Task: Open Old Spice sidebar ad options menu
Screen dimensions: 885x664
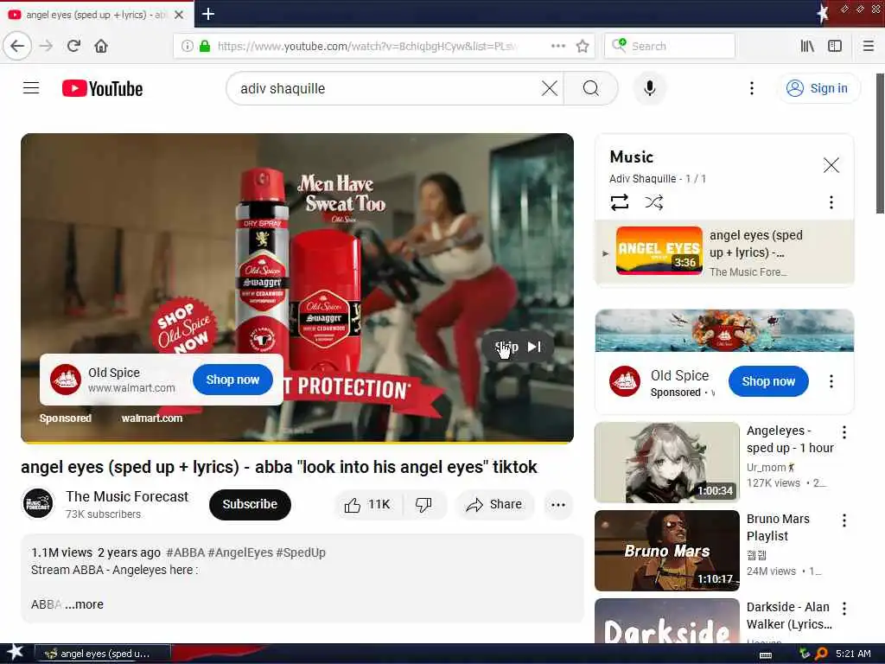Action: [x=831, y=381]
